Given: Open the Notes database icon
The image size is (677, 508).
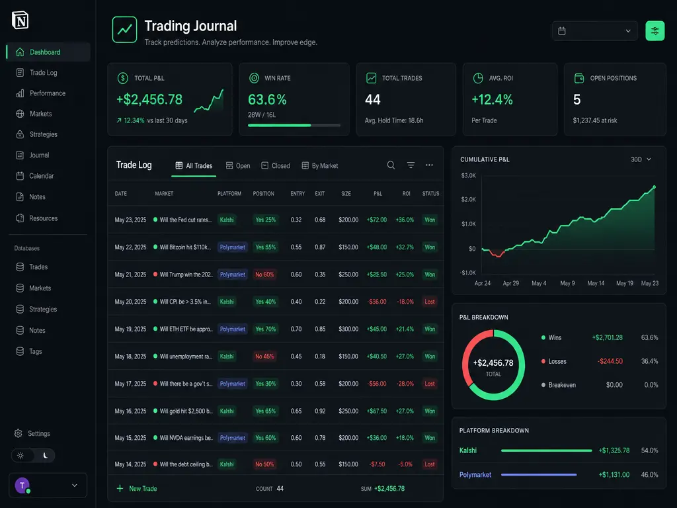Looking at the screenshot, I should point(20,331).
